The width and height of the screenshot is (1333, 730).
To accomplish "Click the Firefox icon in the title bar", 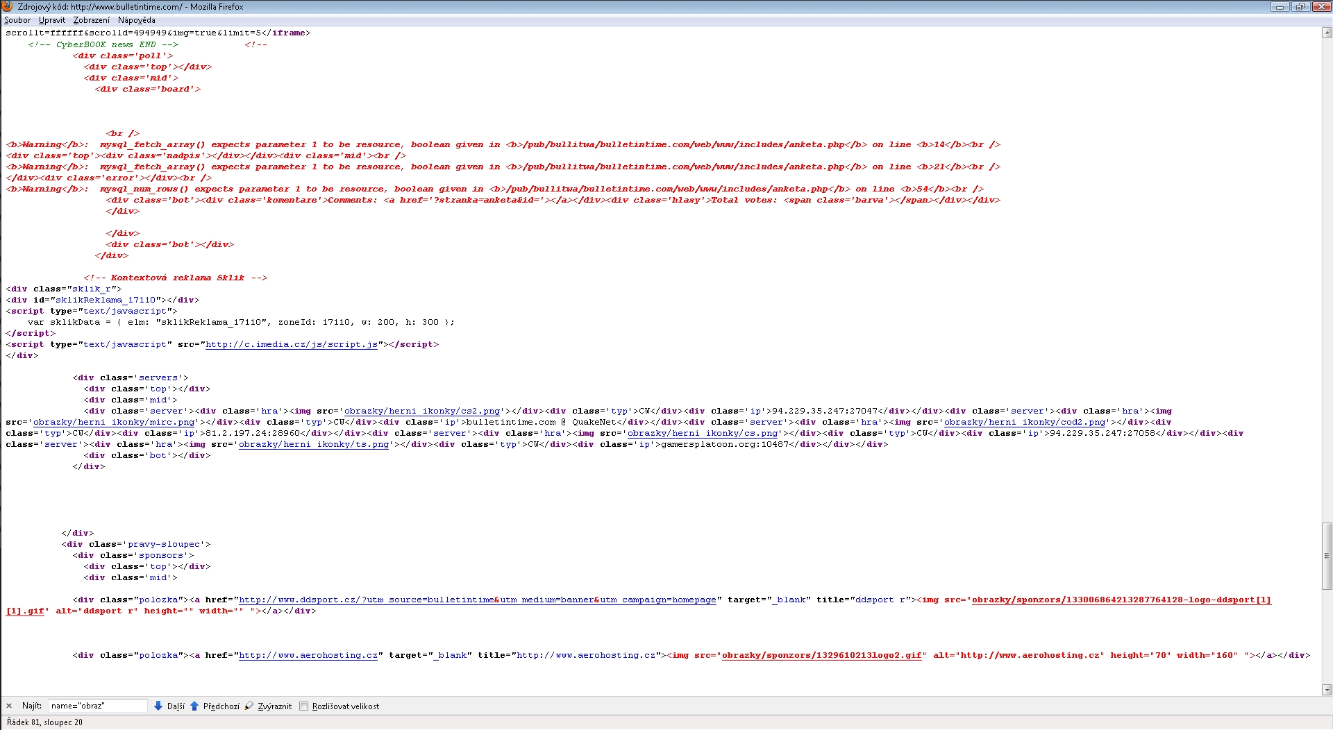I will (x=8, y=6).
